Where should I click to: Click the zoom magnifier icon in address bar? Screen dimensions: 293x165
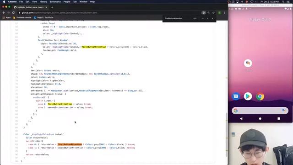[209, 13]
